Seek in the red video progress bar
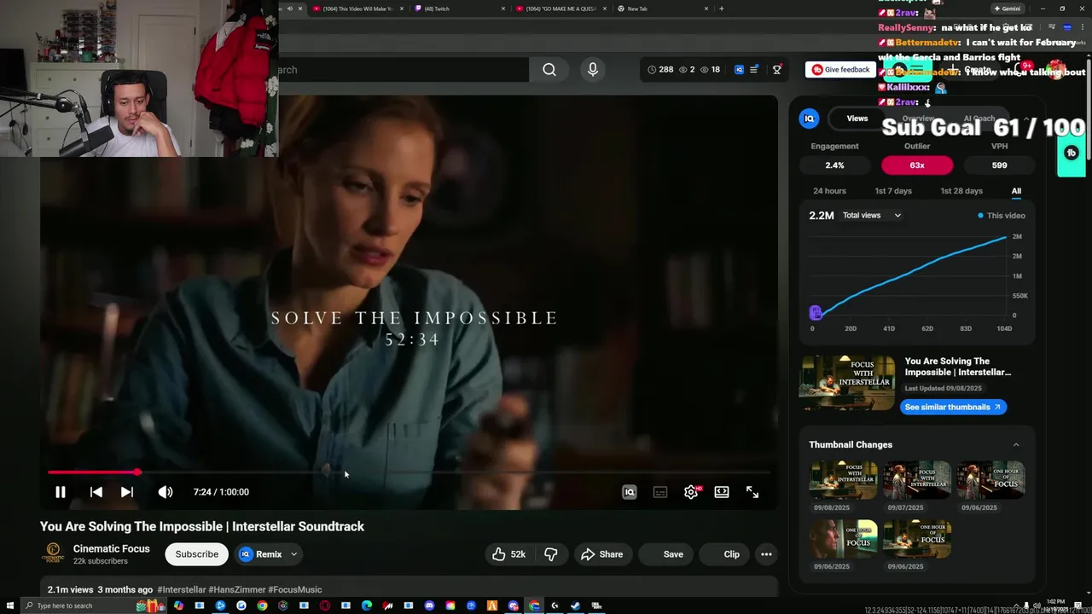This screenshot has height=614, width=1092. (x=409, y=472)
